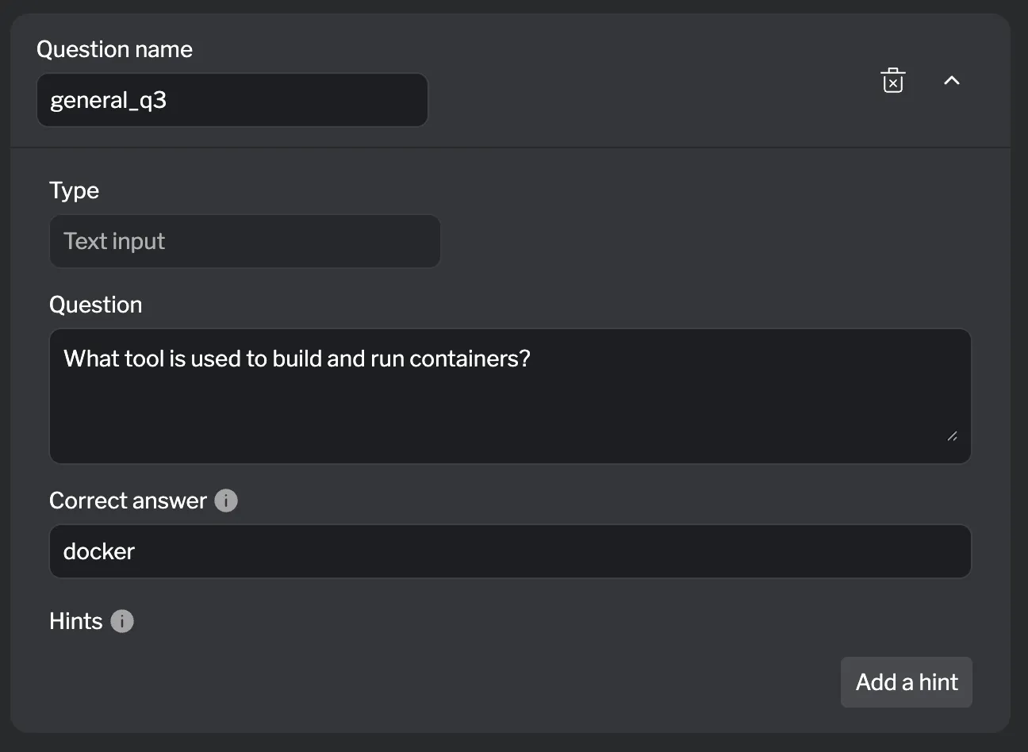Click the "Type" field label
Image resolution: width=1028 pixels, height=752 pixels.
pyautogui.click(x=74, y=190)
